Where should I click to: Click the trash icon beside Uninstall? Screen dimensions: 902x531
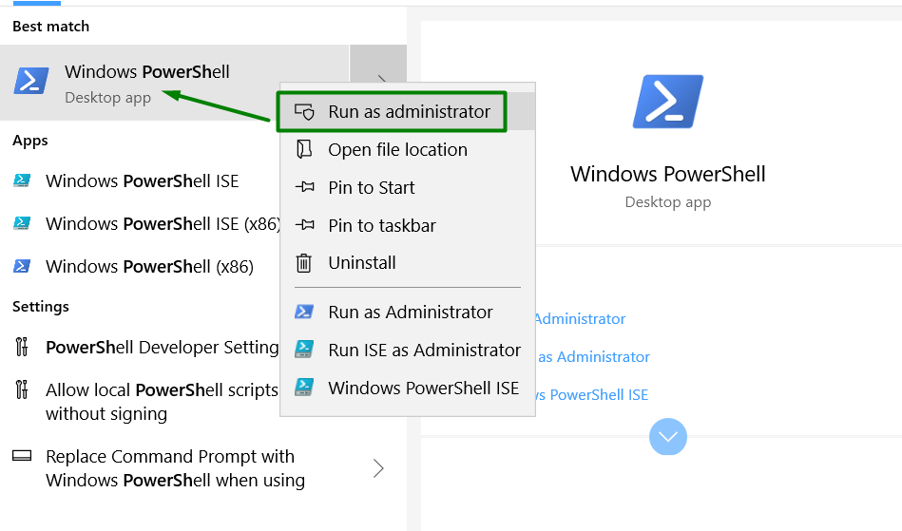pyautogui.click(x=304, y=263)
